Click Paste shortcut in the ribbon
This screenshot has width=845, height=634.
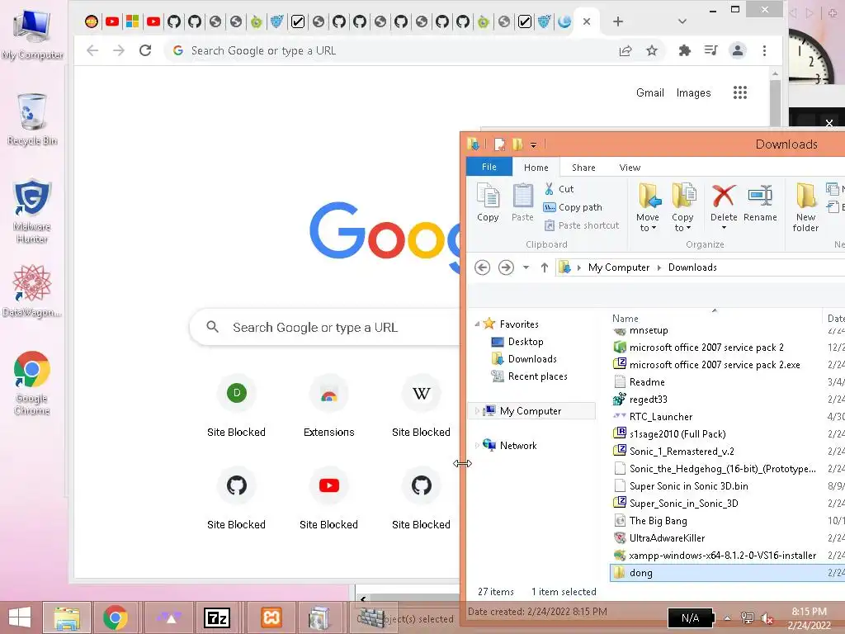click(x=581, y=225)
